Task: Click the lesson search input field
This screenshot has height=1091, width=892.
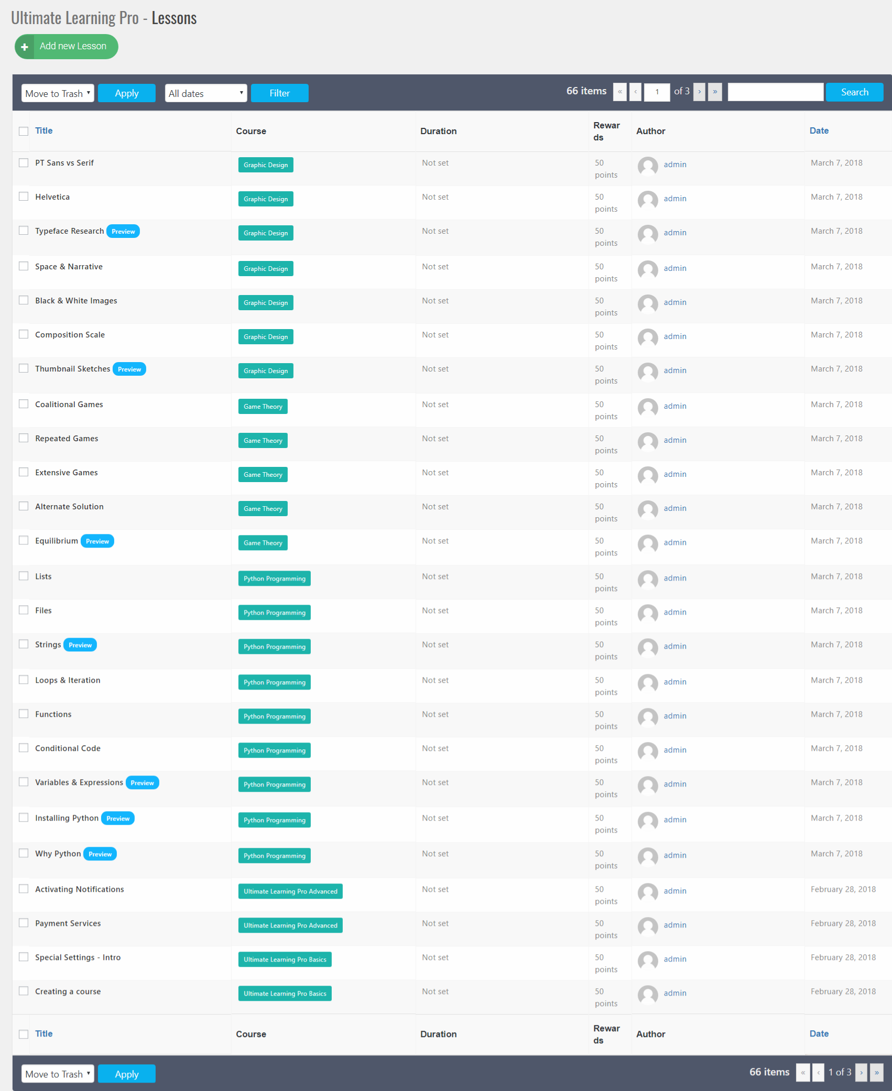Action: (x=776, y=92)
